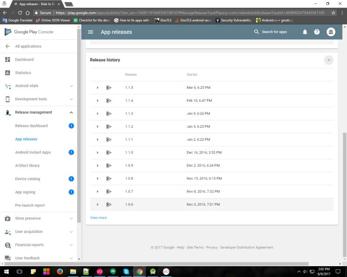Expand release 1.0.9 details
Screen dimensions: 347x277
[98, 166]
